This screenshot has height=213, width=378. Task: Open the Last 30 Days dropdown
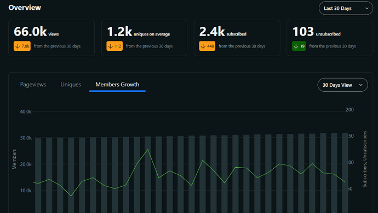click(346, 8)
